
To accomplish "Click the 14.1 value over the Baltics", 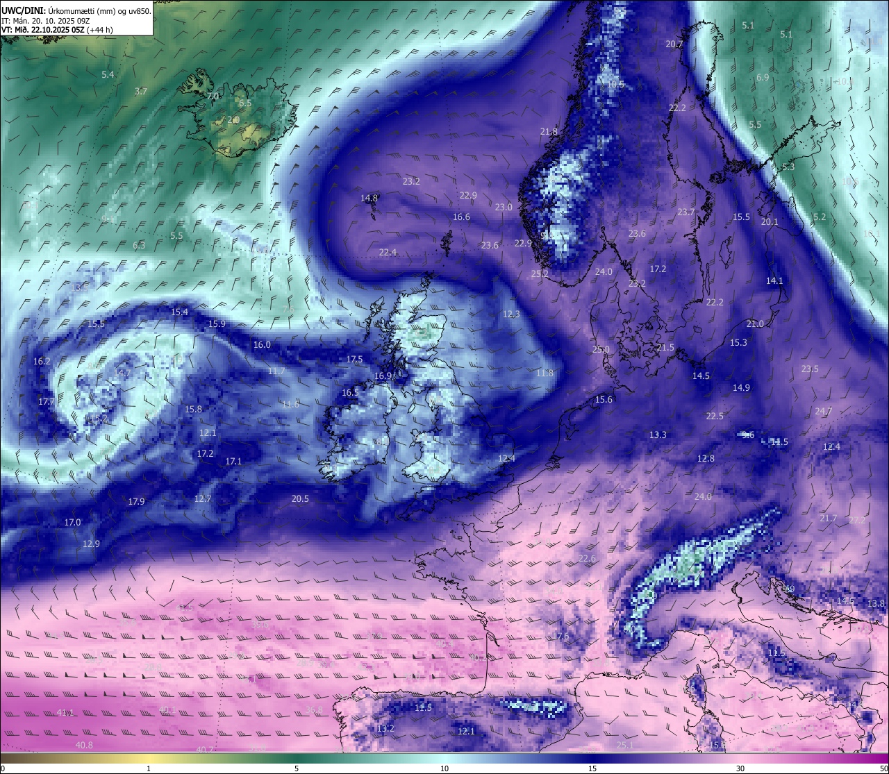I will (x=774, y=280).
